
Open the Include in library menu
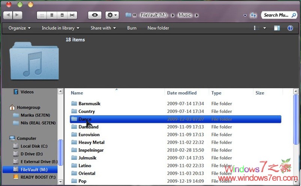(60, 28)
